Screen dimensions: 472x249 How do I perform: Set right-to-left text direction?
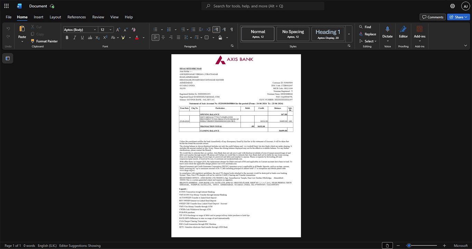click(224, 30)
